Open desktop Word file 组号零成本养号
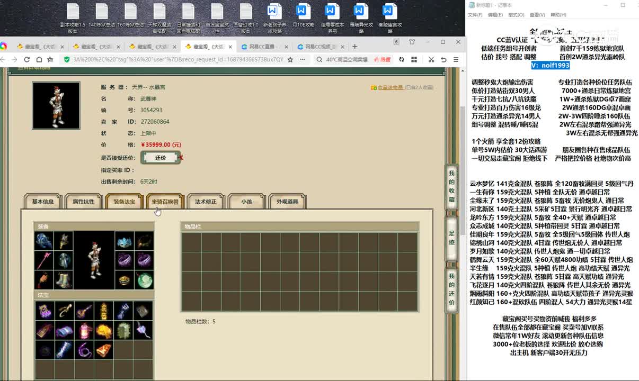 [x=332, y=18]
